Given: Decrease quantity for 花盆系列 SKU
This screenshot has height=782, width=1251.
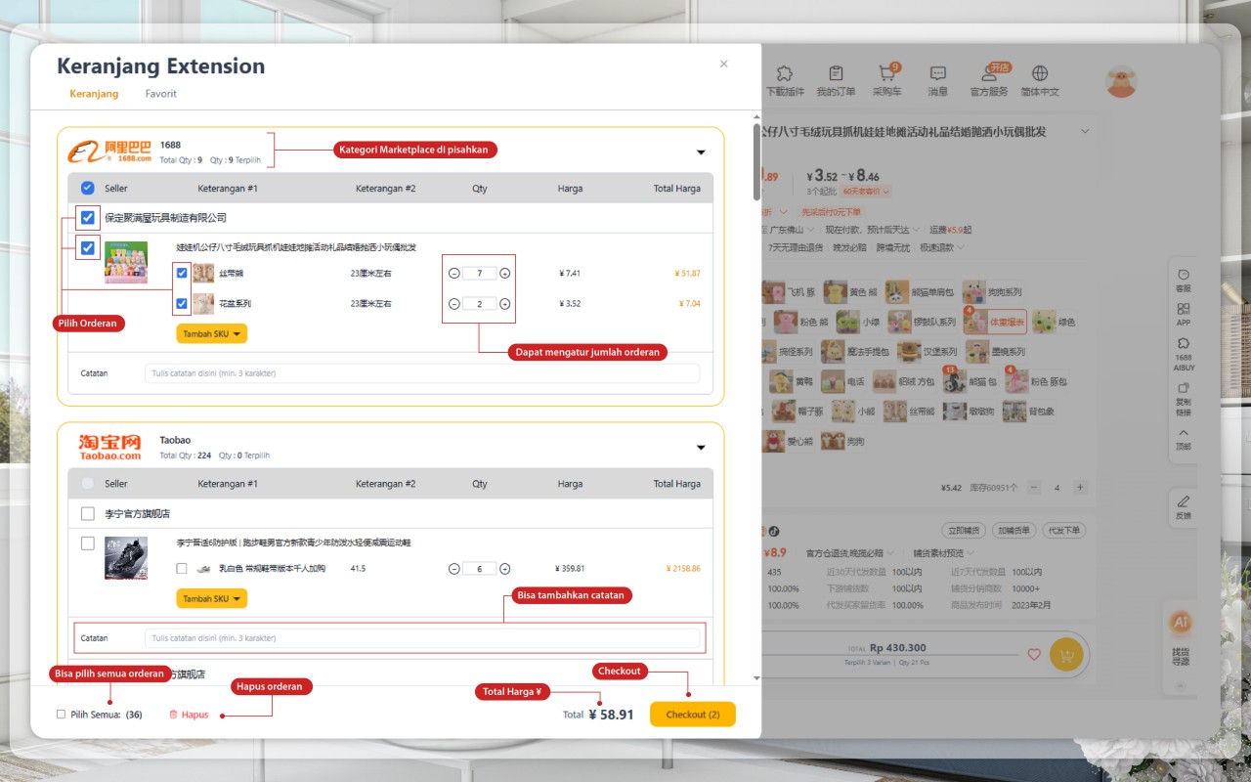Looking at the screenshot, I should click(454, 304).
